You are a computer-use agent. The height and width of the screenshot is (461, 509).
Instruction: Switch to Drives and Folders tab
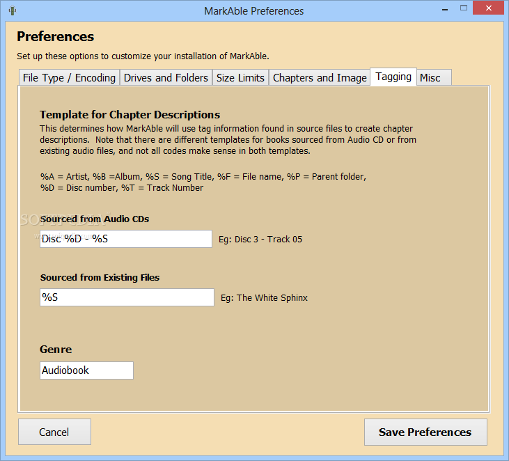click(x=166, y=78)
